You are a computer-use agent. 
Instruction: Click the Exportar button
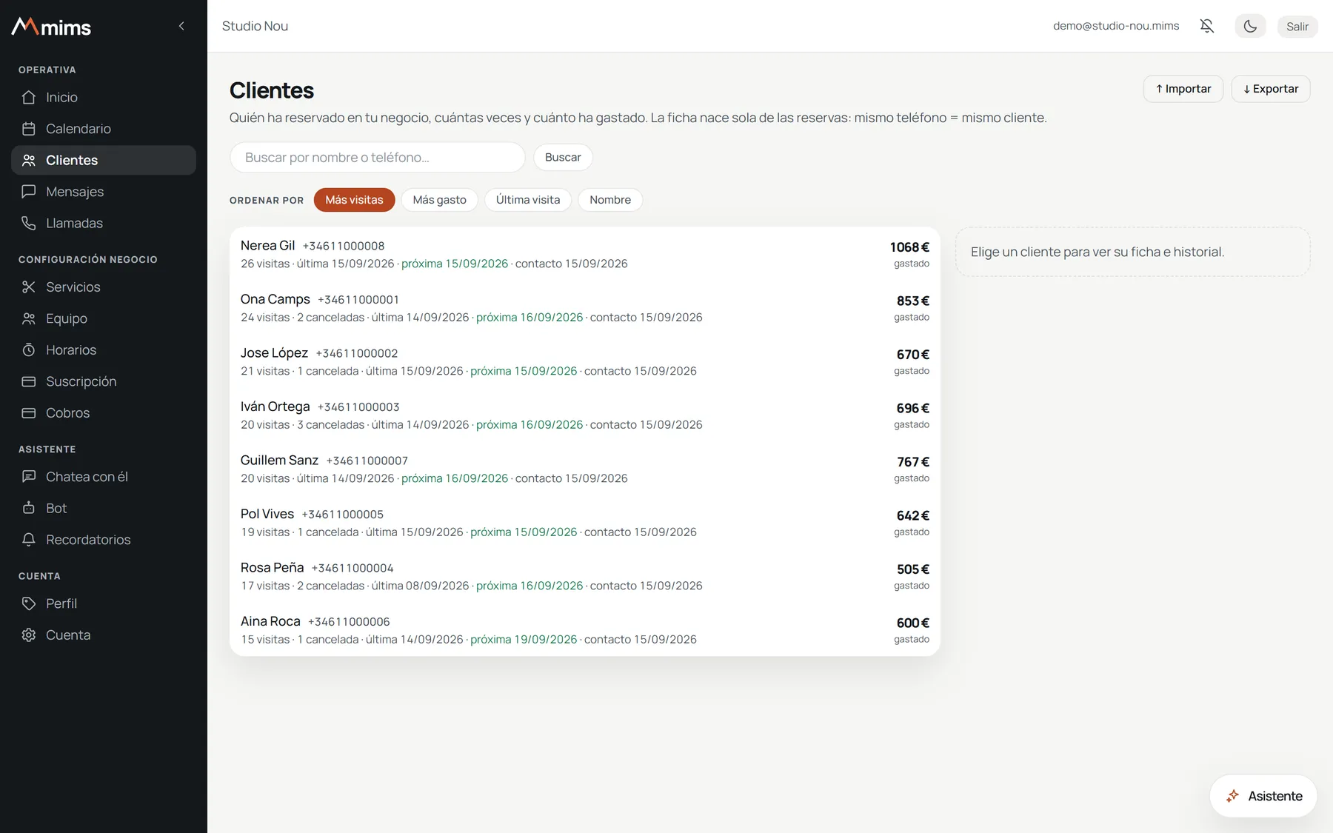[x=1271, y=89]
